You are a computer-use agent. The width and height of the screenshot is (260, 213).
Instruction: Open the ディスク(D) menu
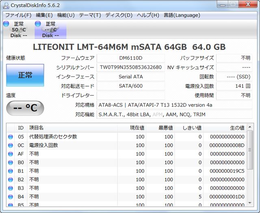pyautogui.click(x=119, y=15)
